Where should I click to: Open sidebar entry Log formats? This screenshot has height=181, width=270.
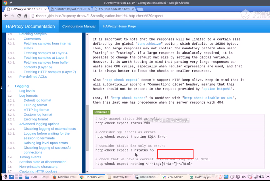point(28,96)
